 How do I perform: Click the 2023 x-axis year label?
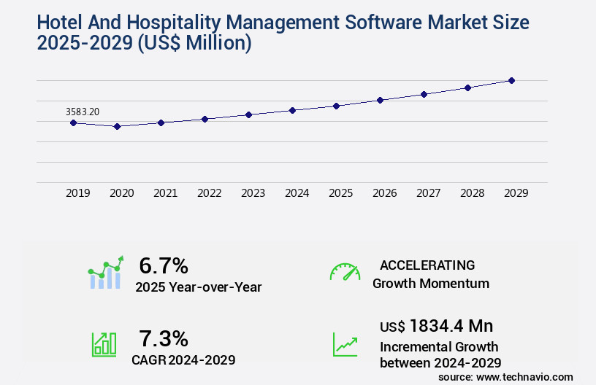[x=253, y=193]
